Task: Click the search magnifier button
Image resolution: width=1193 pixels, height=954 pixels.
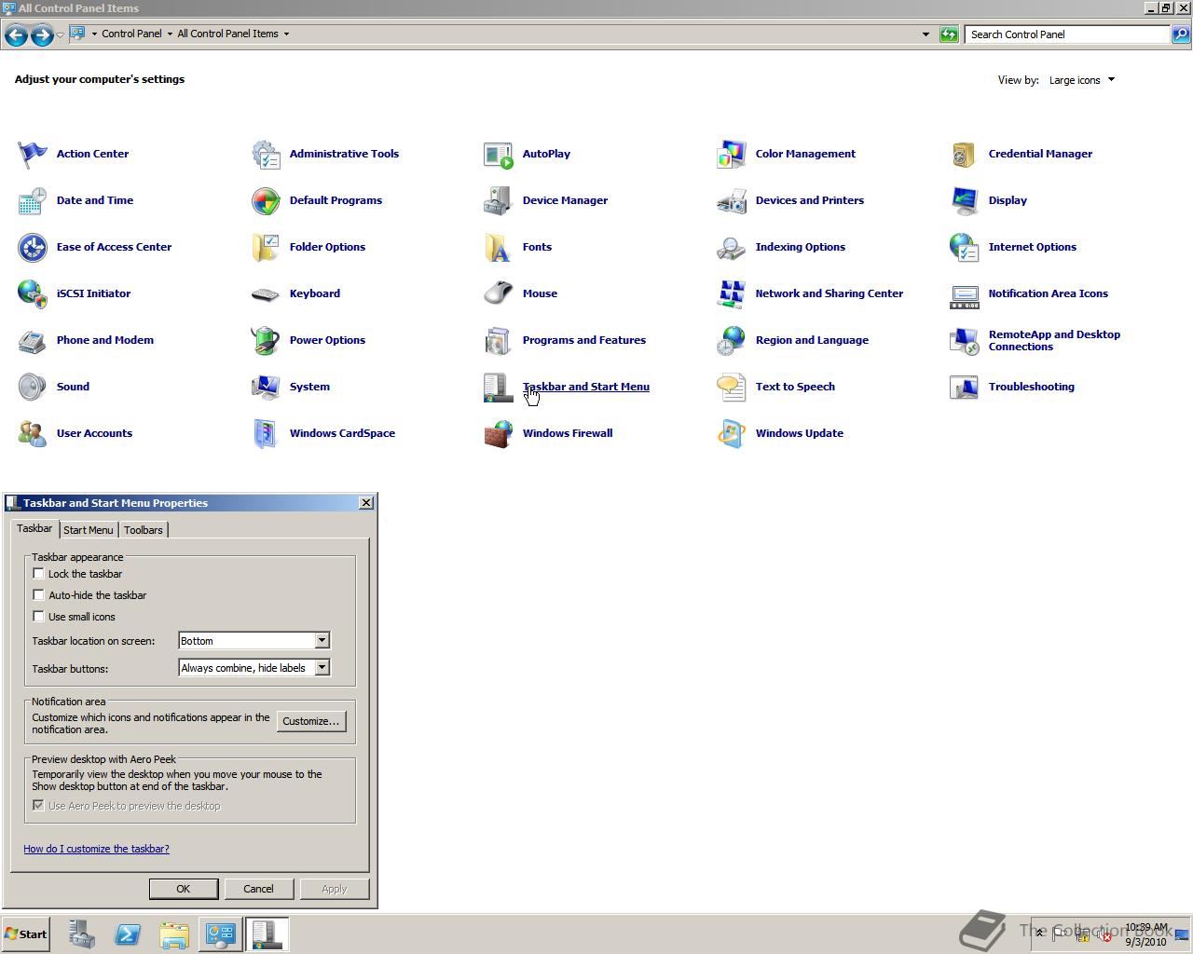Action: point(1181,34)
